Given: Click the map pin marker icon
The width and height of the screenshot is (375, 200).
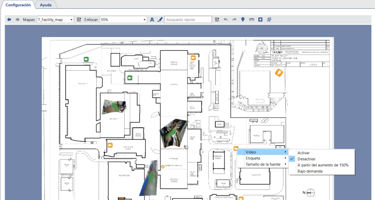Looking at the screenshot, I should point(243,20).
